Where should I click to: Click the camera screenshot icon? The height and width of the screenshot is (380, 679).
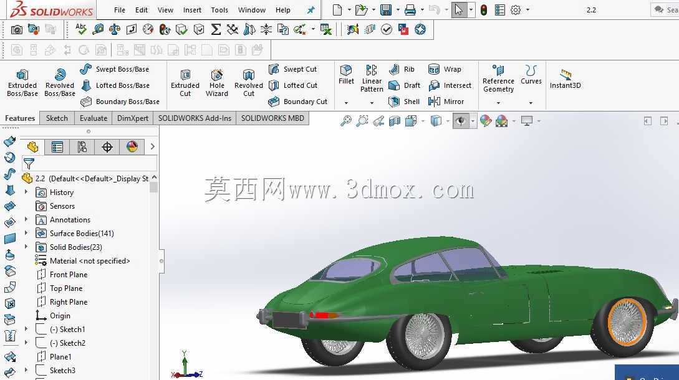pos(16,29)
